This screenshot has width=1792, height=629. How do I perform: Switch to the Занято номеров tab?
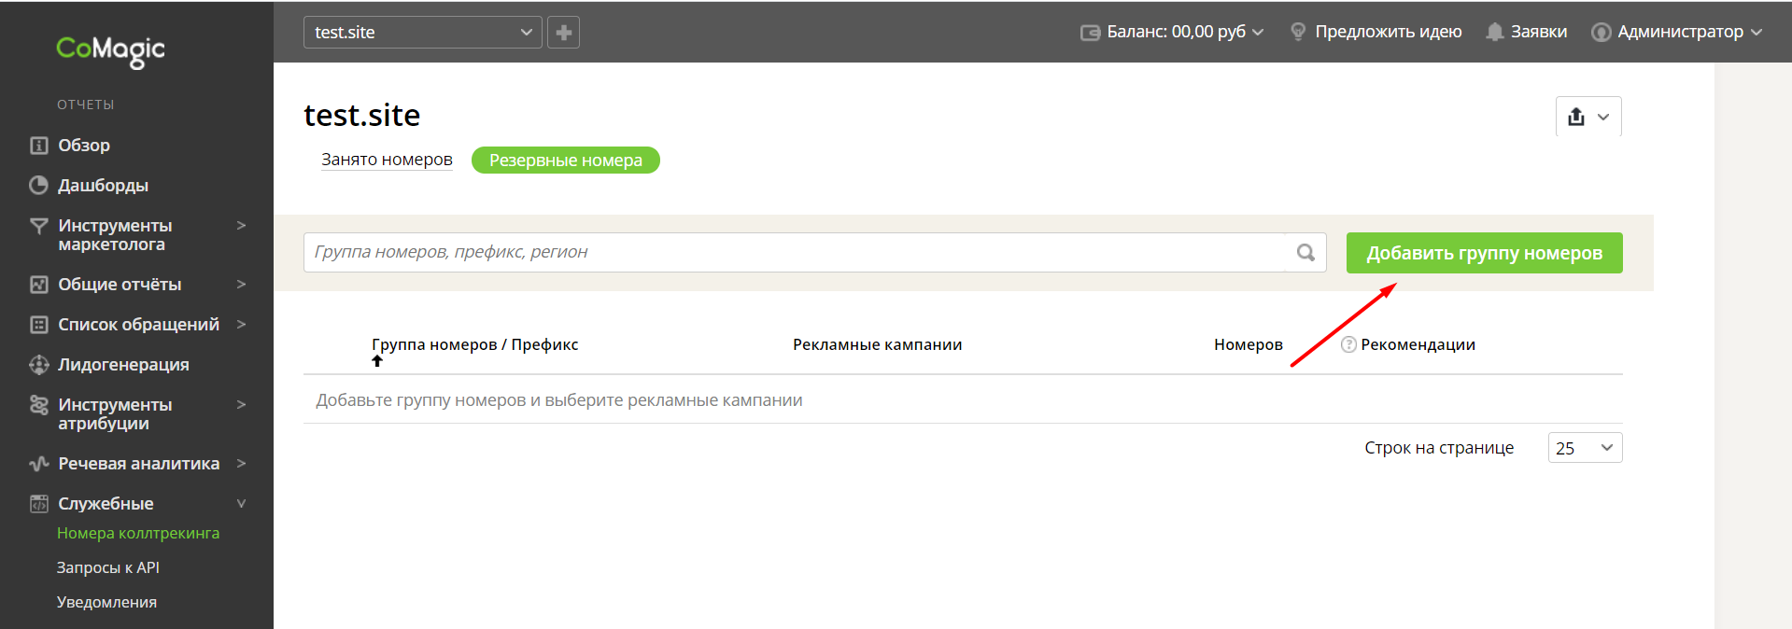[387, 160]
